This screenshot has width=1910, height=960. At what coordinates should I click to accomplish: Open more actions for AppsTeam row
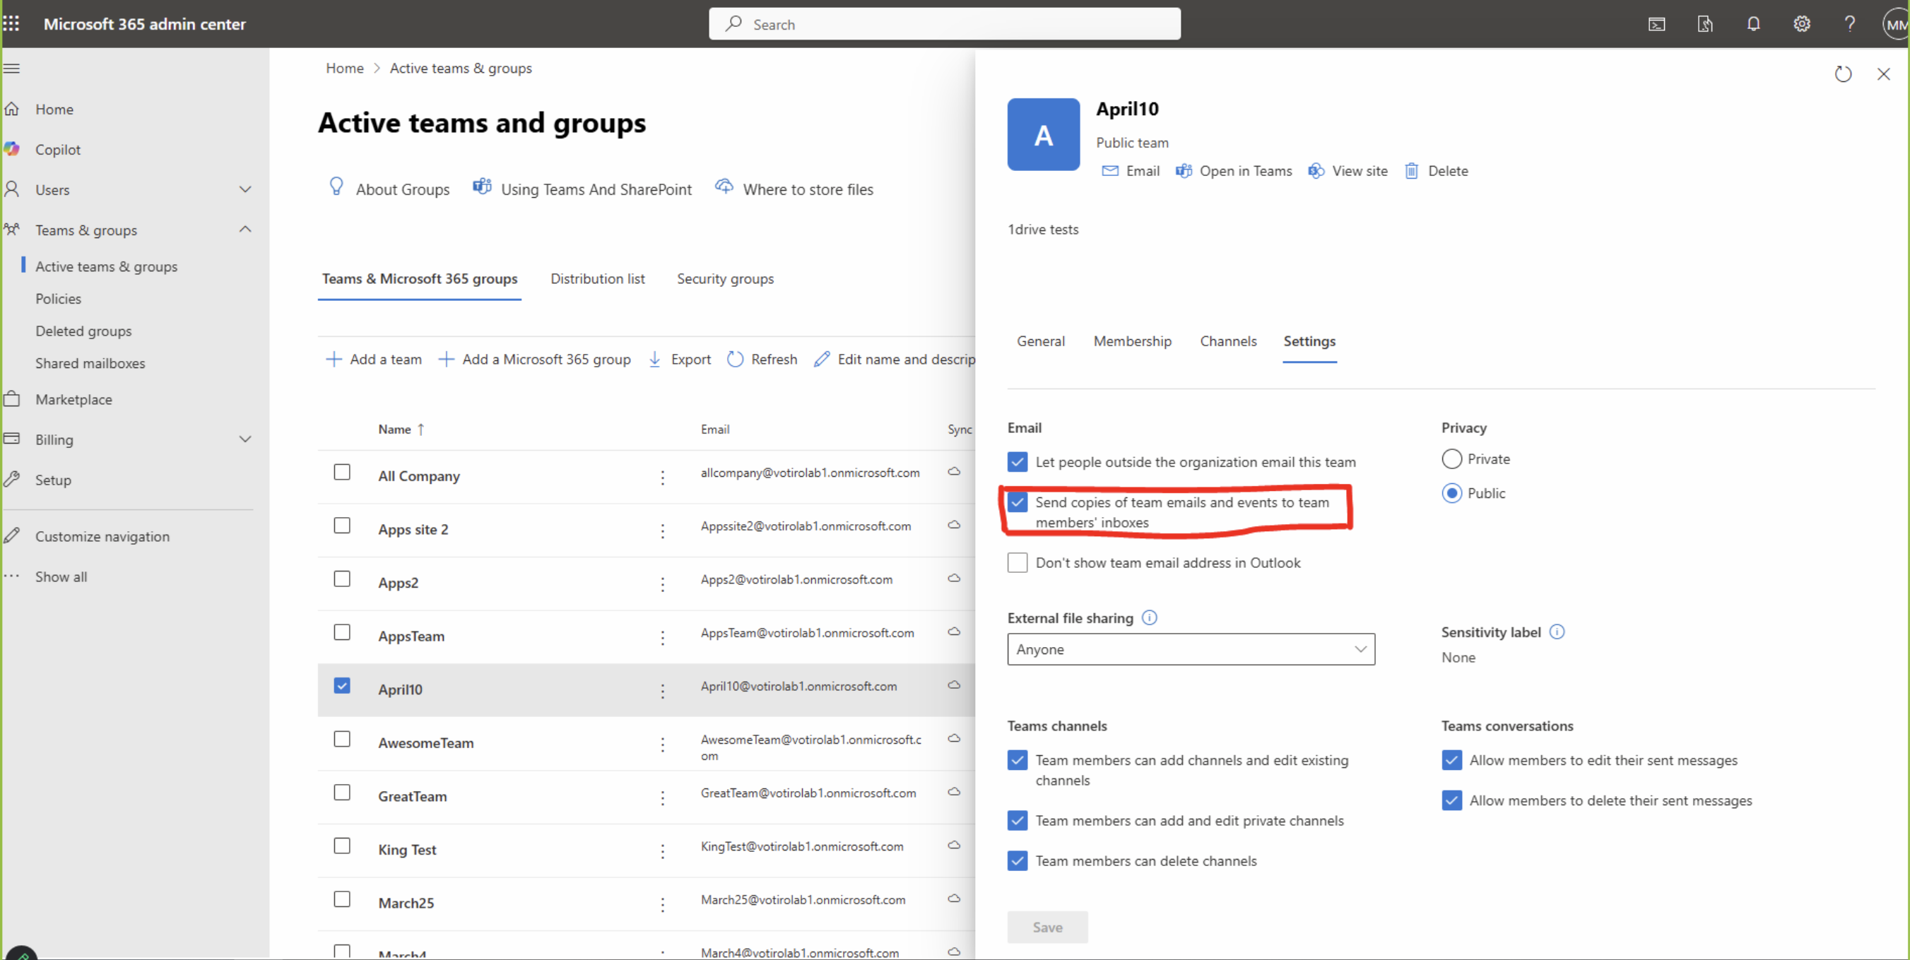pyautogui.click(x=662, y=638)
